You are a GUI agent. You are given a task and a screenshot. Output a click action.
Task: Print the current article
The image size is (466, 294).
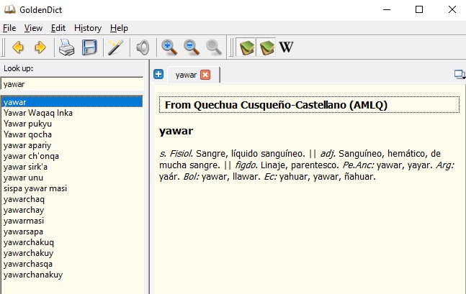coord(67,48)
